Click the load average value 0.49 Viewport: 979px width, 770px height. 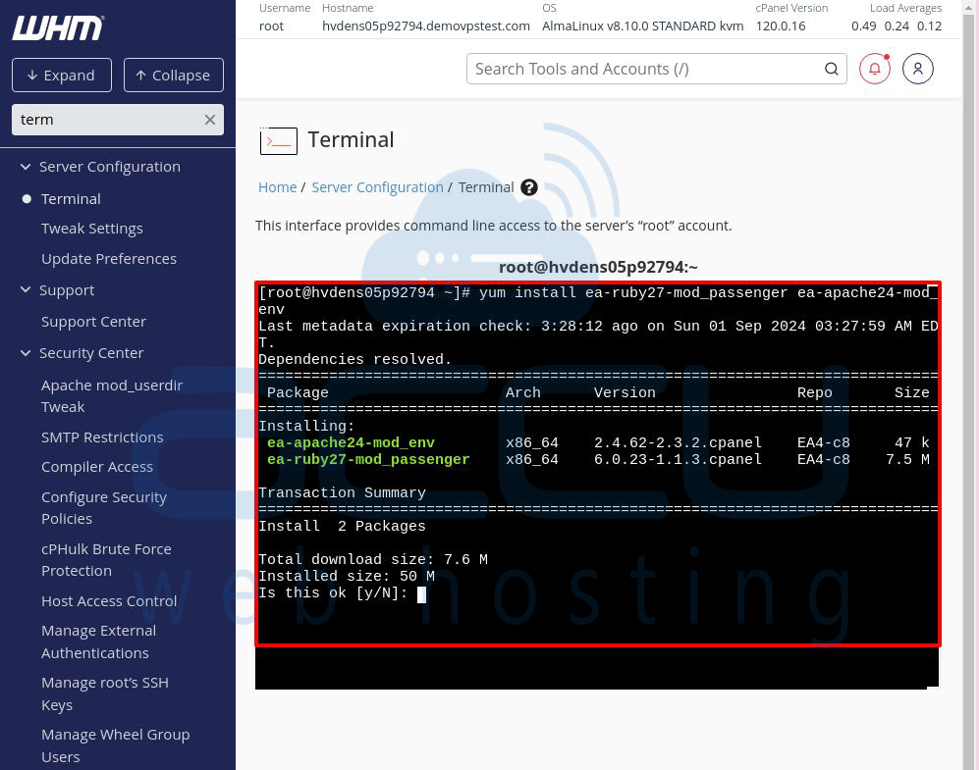[863, 26]
